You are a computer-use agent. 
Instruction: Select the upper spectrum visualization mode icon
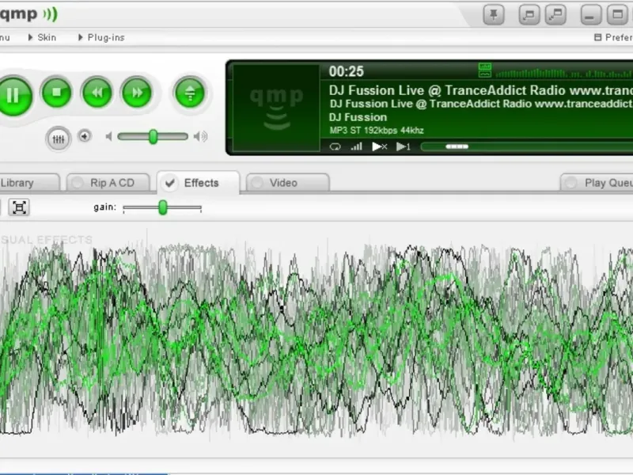tap(485, 66)
